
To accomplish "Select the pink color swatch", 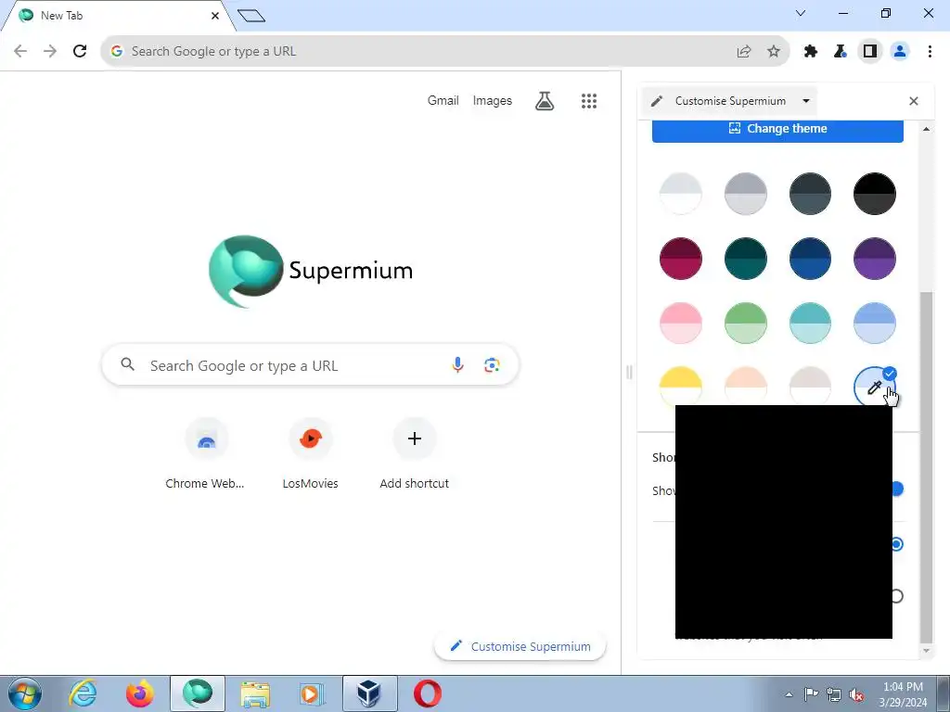I will [681, 324].
